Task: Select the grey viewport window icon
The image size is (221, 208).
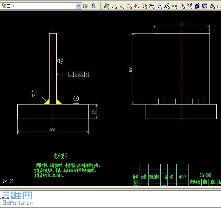Action: click(205, 6)
